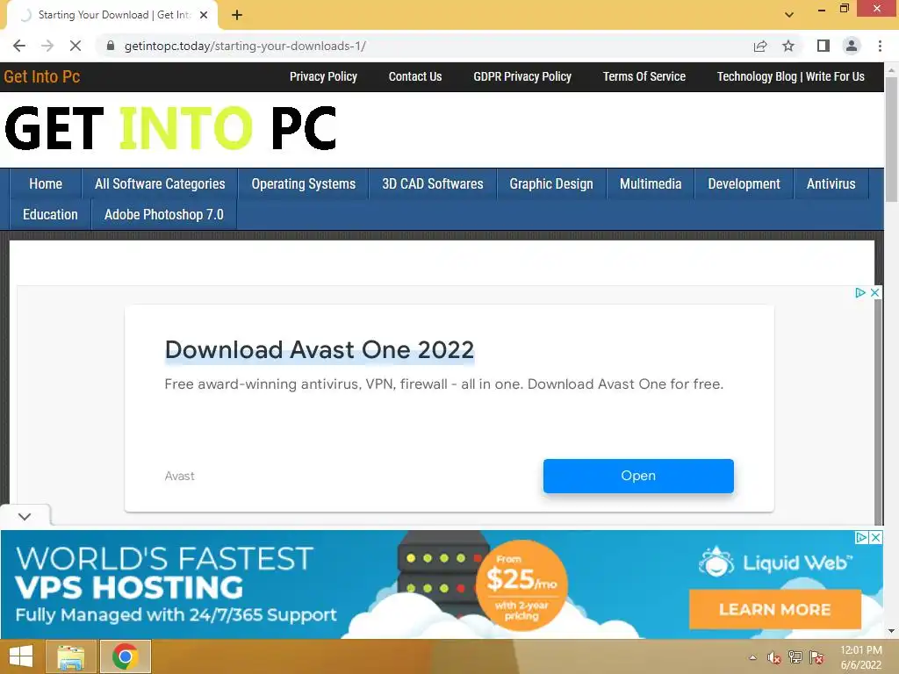Open the Antivirus menu item
Viewport: 899px width, 674px height.
pyautogui.click(x=831, y=184)
